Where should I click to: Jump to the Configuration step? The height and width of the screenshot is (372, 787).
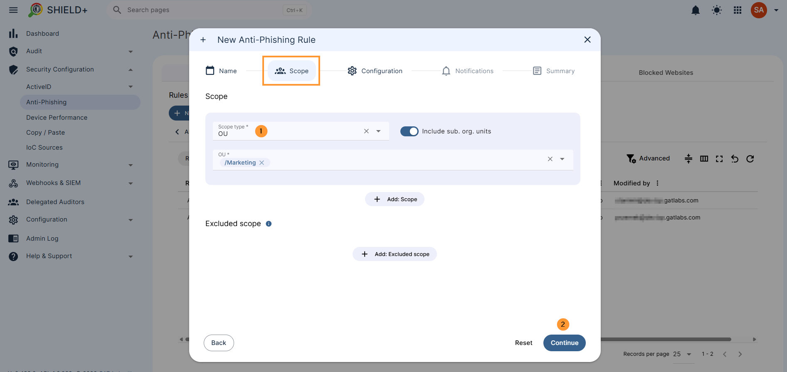tap(375, 71)
